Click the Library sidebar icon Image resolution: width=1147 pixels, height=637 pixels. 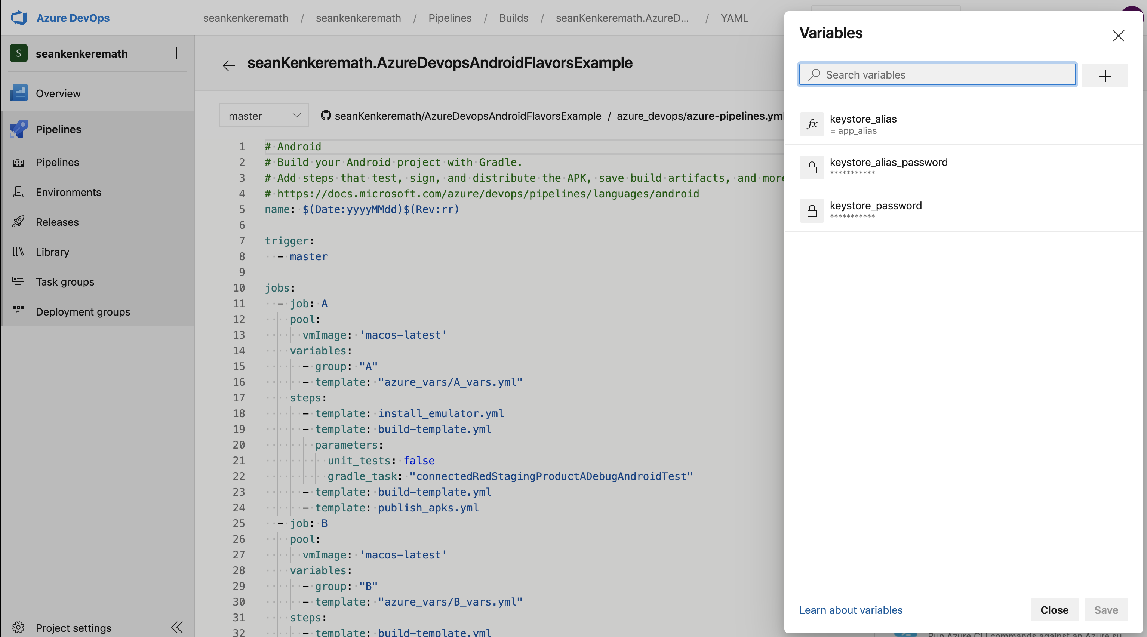tap(19, 252)
